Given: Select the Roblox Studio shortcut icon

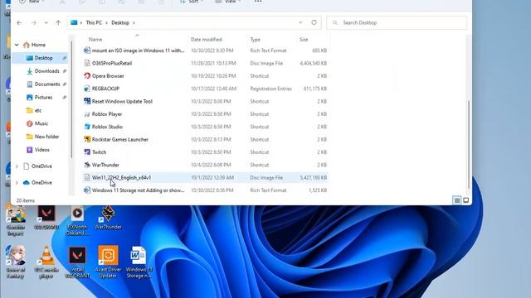Looking at the screenshot, I should 87,127.
